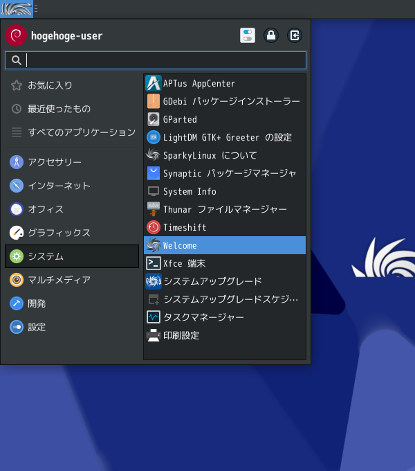Open the Xfce 端末 terminal icon

pos(154,263)
